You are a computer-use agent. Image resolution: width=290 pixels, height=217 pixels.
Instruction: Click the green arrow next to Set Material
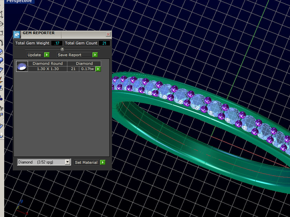point(103,162)
